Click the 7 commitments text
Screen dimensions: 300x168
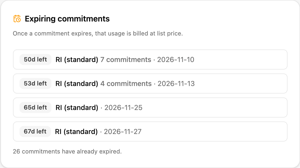(x=126, y=60)
